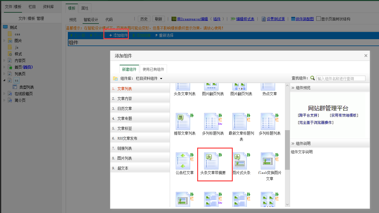Switch to 智能设计 view
Viewport: 379px width, 213px height.
pyautogui.click(x=91, y=20)
